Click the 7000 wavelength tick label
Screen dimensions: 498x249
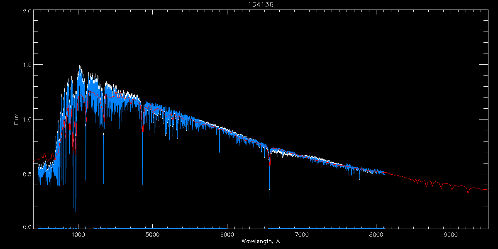click(x=302, y=234)
